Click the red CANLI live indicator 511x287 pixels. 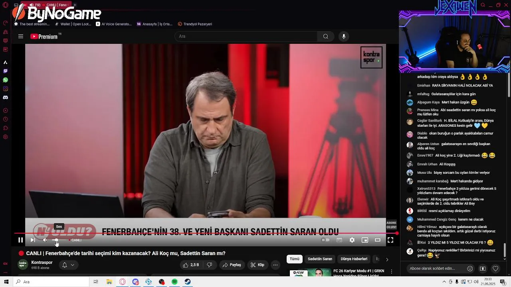click(75, 240)
